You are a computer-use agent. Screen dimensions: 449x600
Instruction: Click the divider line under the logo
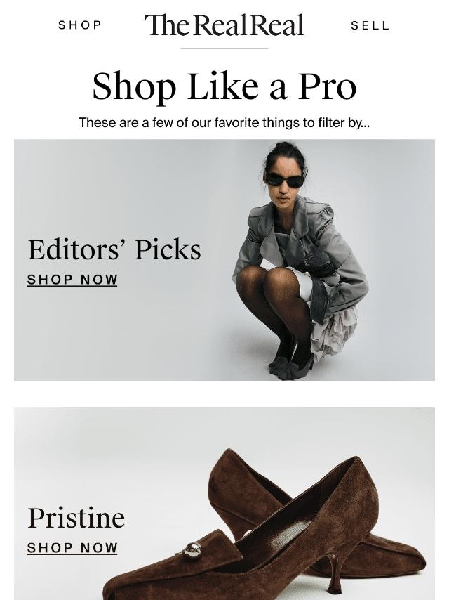(224, 48)
